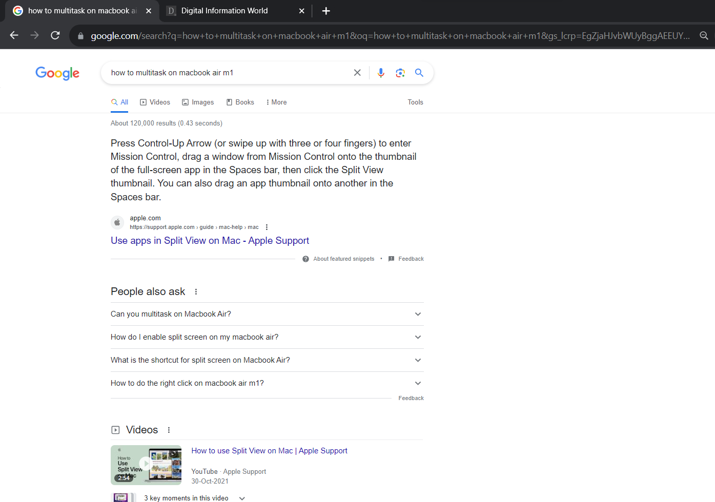Viewport: 715px width, 502px height.
Task: Click the browser back arrow
Action: [x=14, y=35]
